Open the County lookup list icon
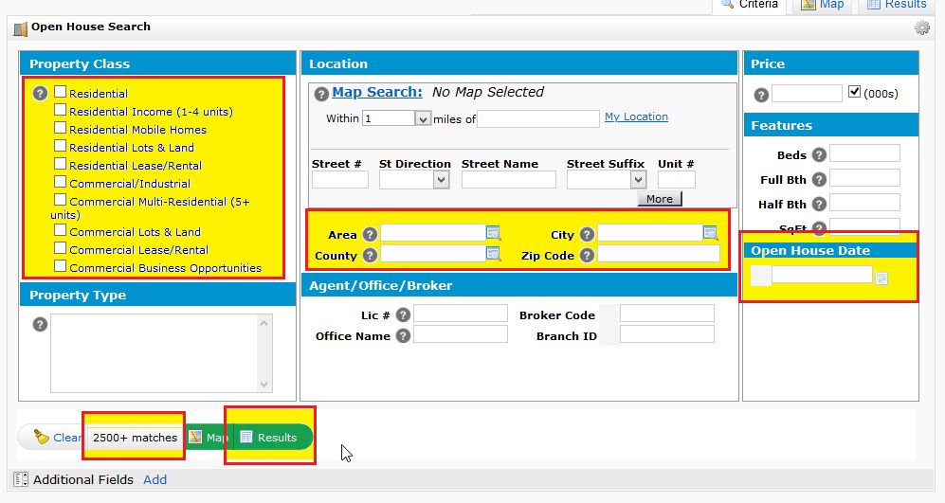Screen dimensions: 945x503 point(494,254)
